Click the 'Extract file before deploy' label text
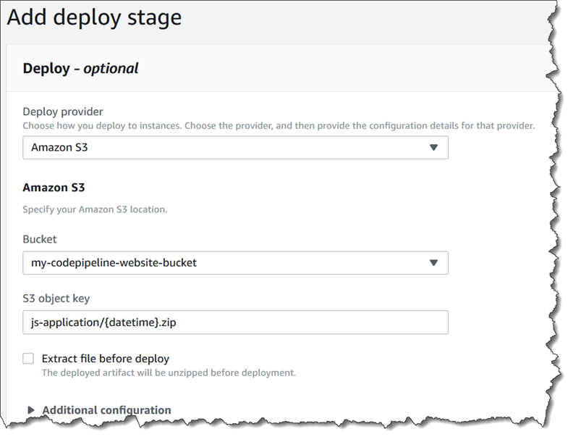This screenshot has height=442, width=573. tap(106, 359)
